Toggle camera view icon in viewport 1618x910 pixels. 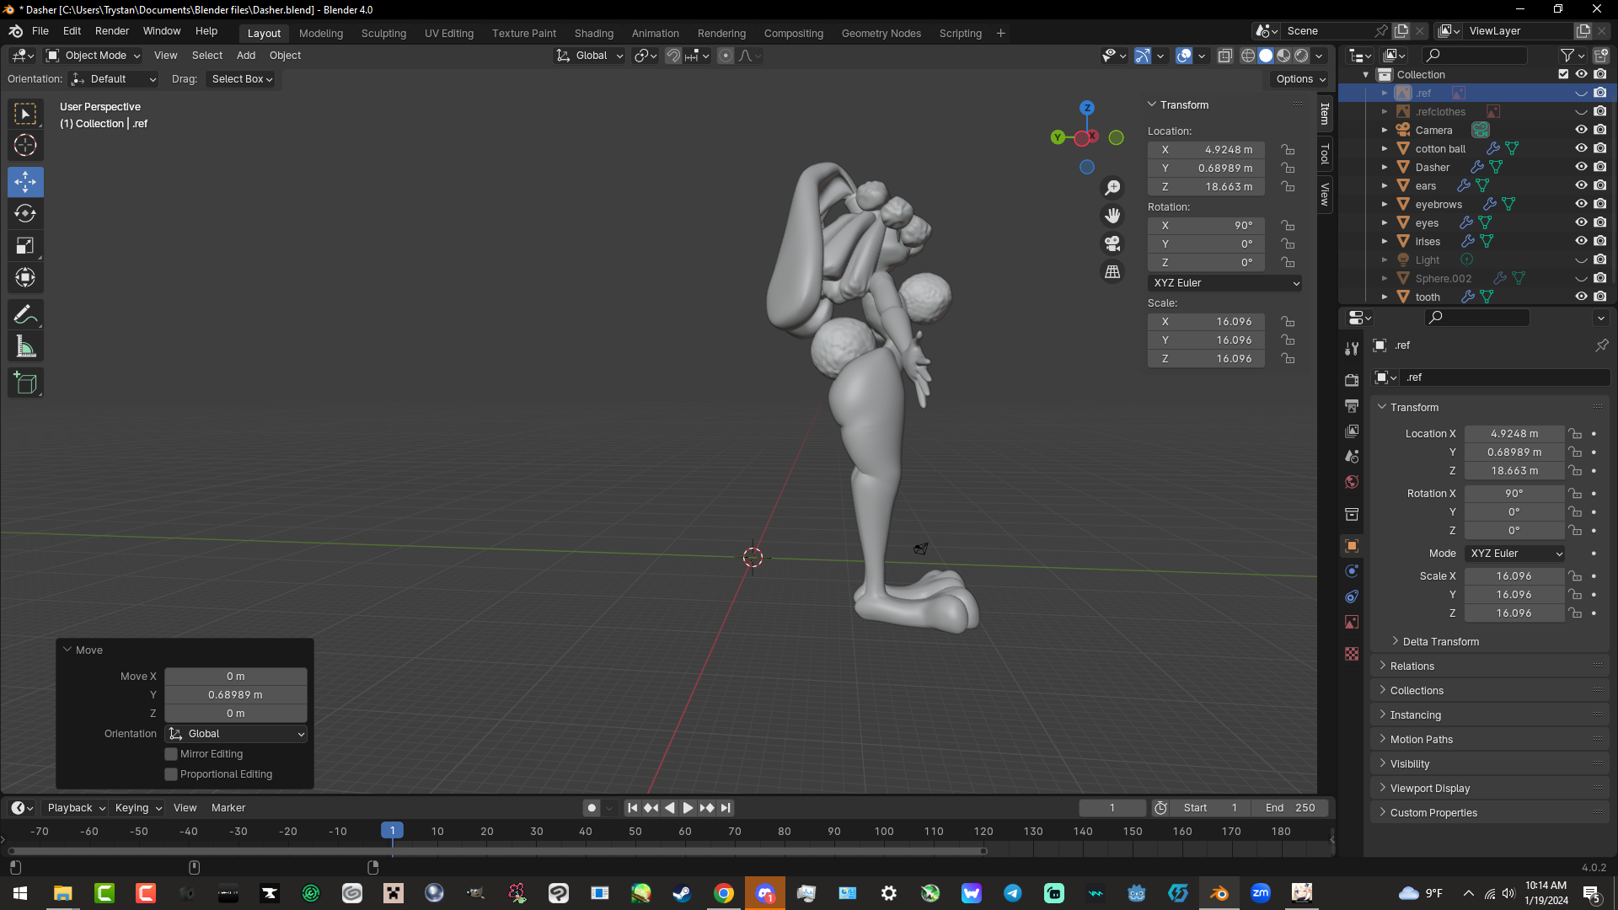click(1112, 244)
